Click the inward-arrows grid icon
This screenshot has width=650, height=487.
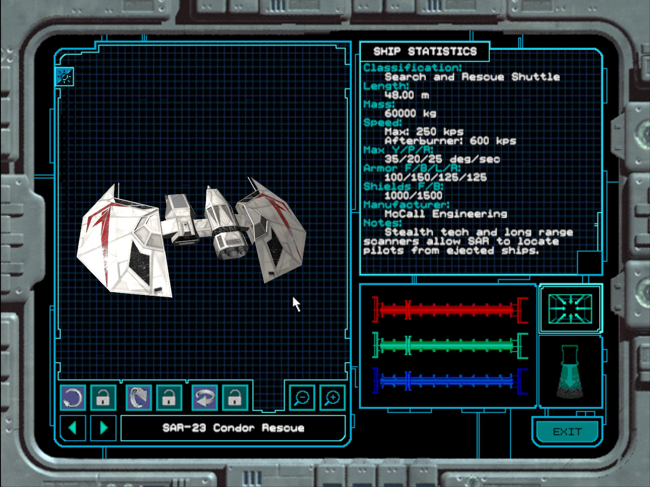point(570,308)
